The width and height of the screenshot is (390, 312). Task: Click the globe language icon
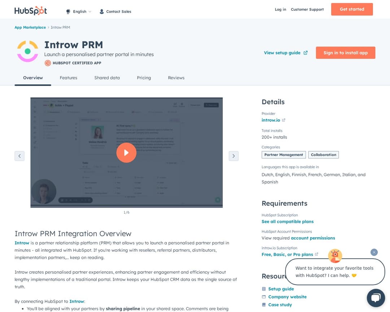coord(68,12)
